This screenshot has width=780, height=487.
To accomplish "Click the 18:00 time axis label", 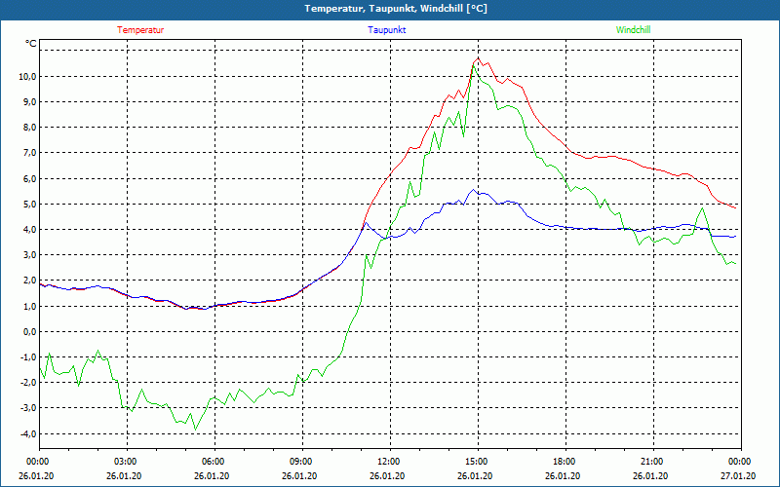I will [565, 462].
